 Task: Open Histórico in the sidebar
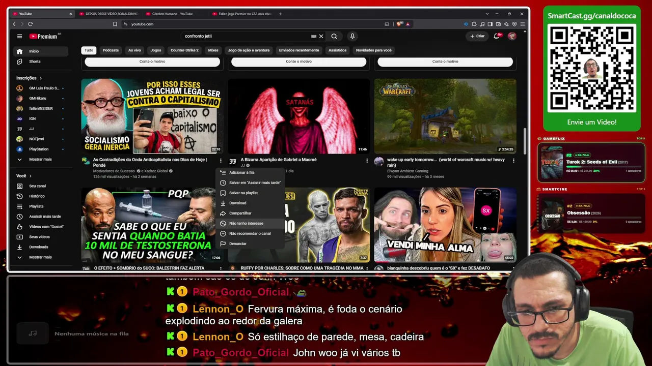[42, 196]
